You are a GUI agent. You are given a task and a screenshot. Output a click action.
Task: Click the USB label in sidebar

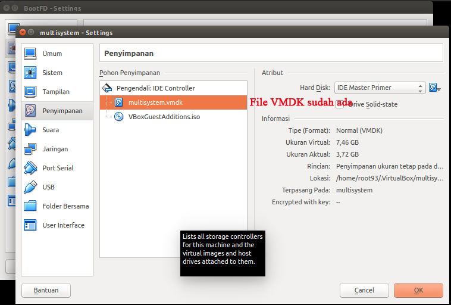point(48,187)
